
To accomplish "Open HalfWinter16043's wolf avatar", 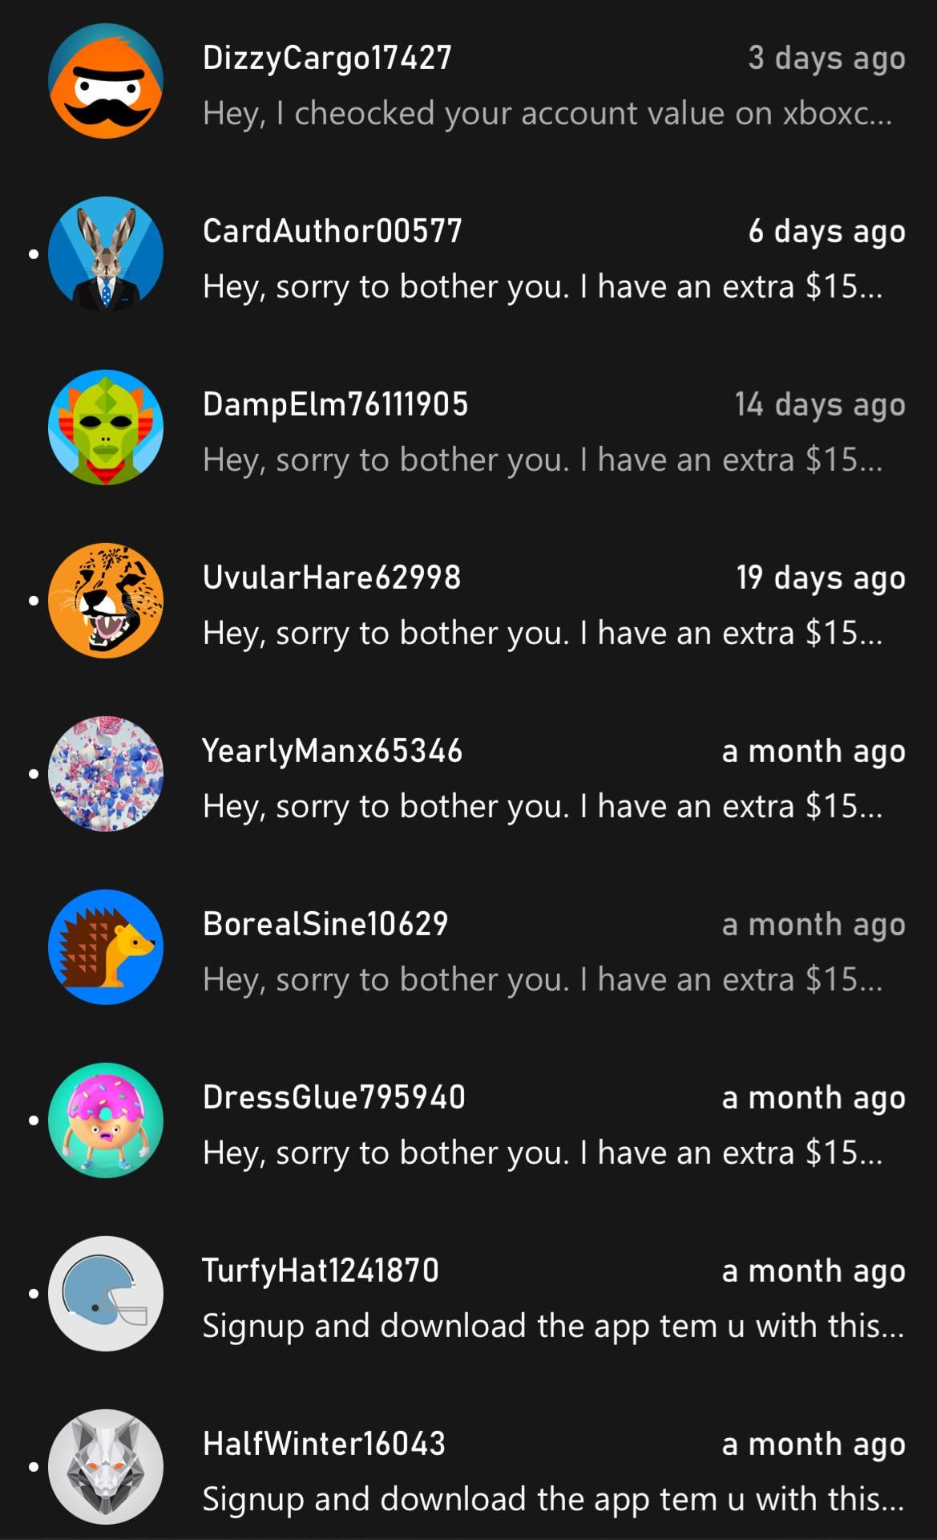I will click(106, 1467).
